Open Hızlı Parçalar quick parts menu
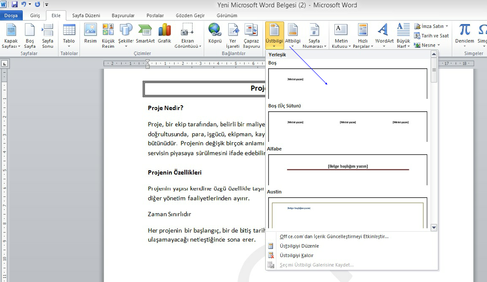The height and width of the screenshot is (282, 487). pos(363,36)
